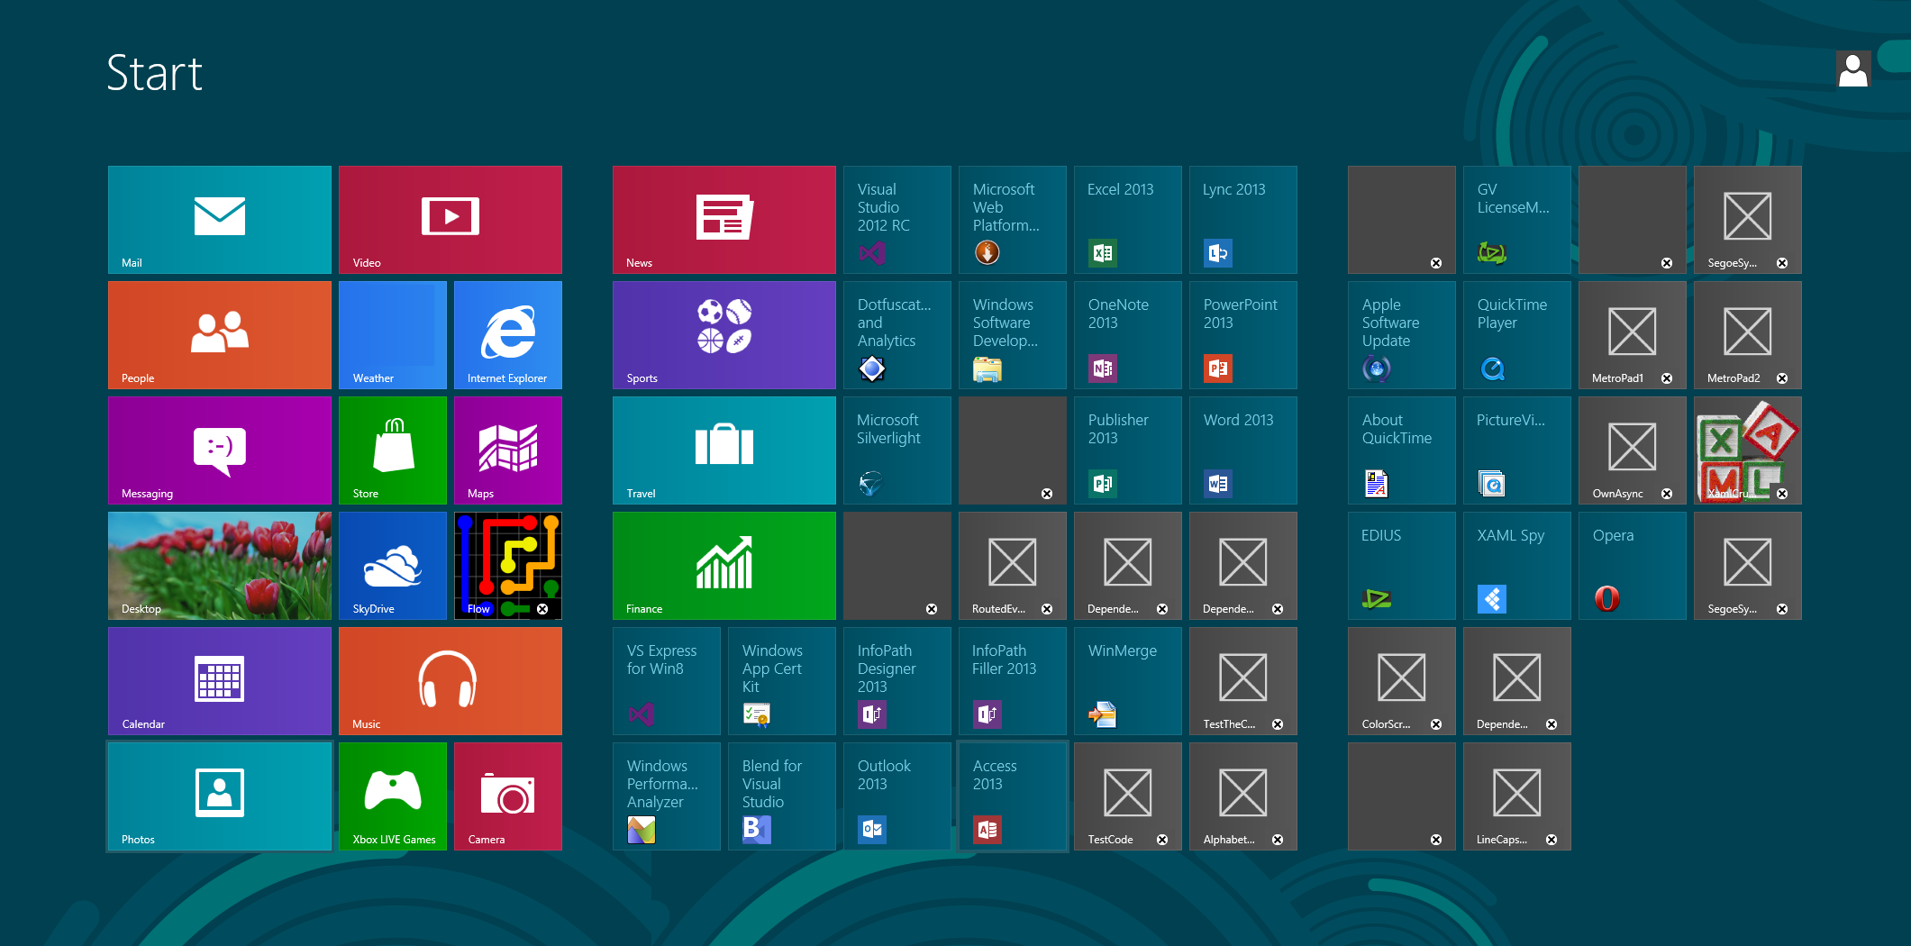Open the Store app tile

coord(392,450)
